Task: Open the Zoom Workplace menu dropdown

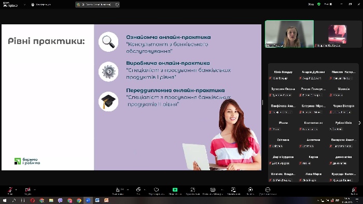Action: (x=24, y=4)
